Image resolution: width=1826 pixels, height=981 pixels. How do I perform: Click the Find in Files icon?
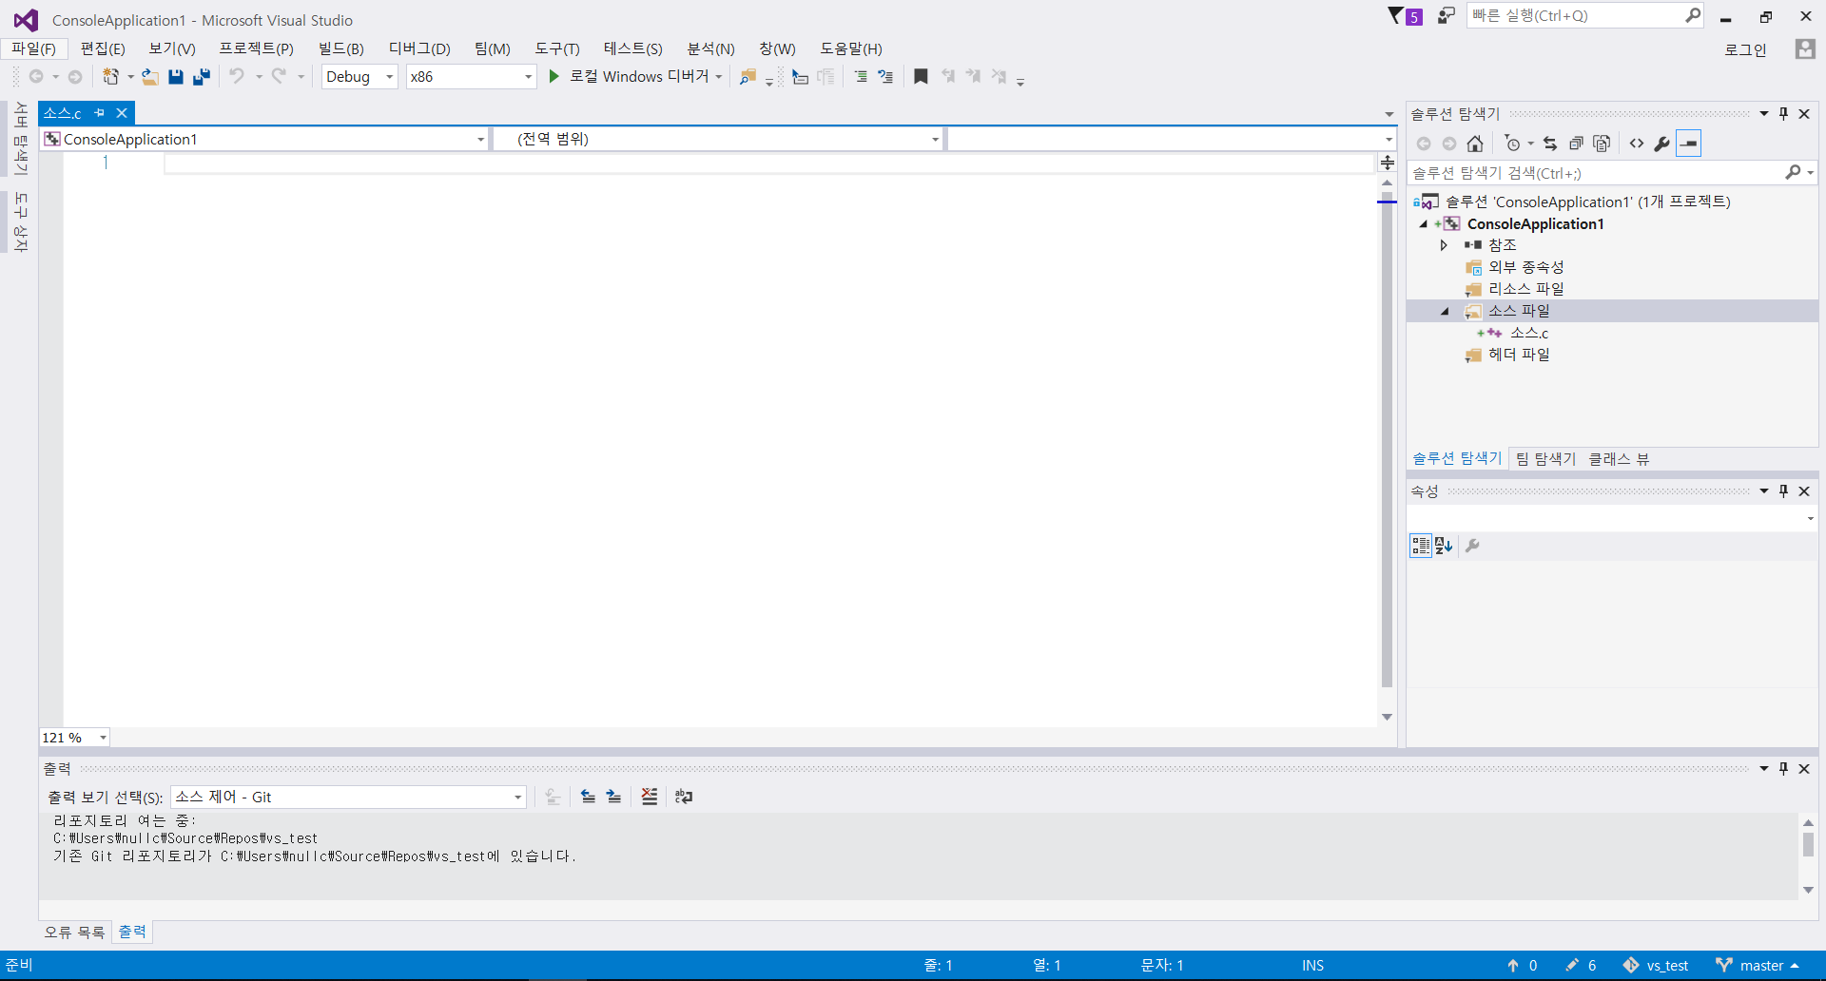click(x=748, y=77)
